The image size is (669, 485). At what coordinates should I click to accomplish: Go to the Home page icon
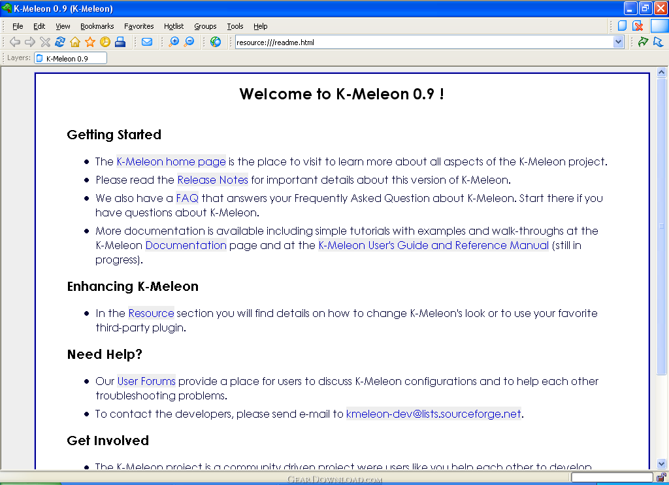(75, 42)
